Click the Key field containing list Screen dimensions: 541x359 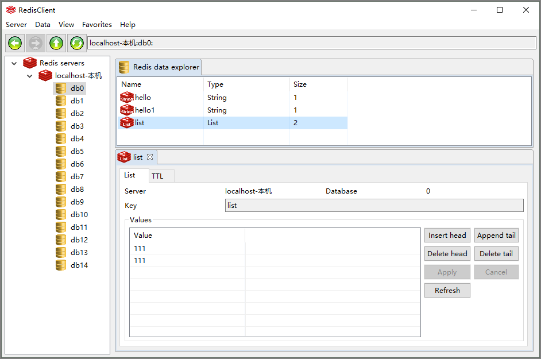(374, 206)
